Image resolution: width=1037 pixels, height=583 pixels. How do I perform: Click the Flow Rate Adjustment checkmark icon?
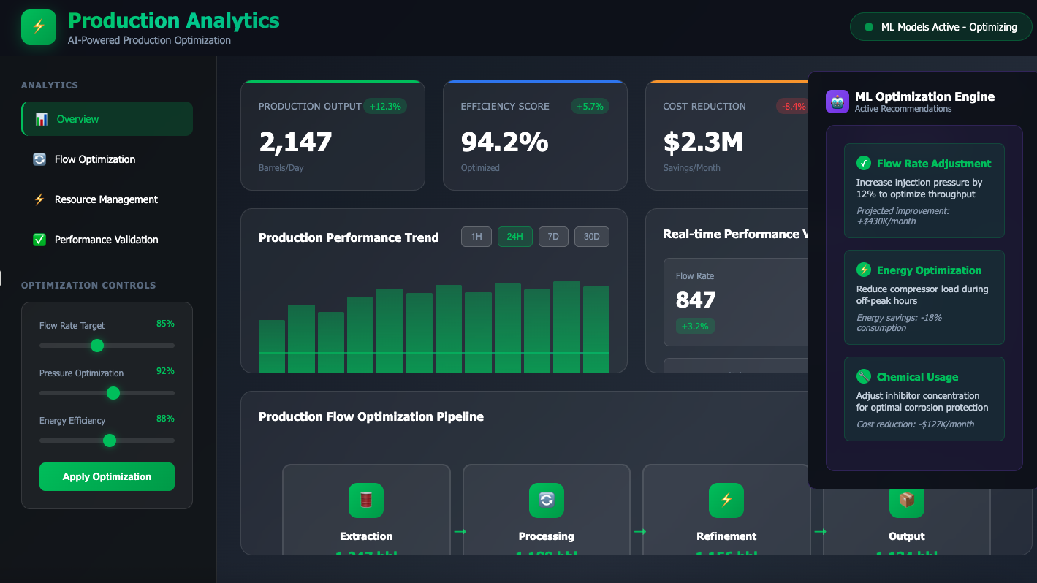tap(864, 164)
